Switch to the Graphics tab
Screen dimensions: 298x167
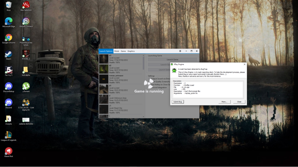(x=131, y=51)
